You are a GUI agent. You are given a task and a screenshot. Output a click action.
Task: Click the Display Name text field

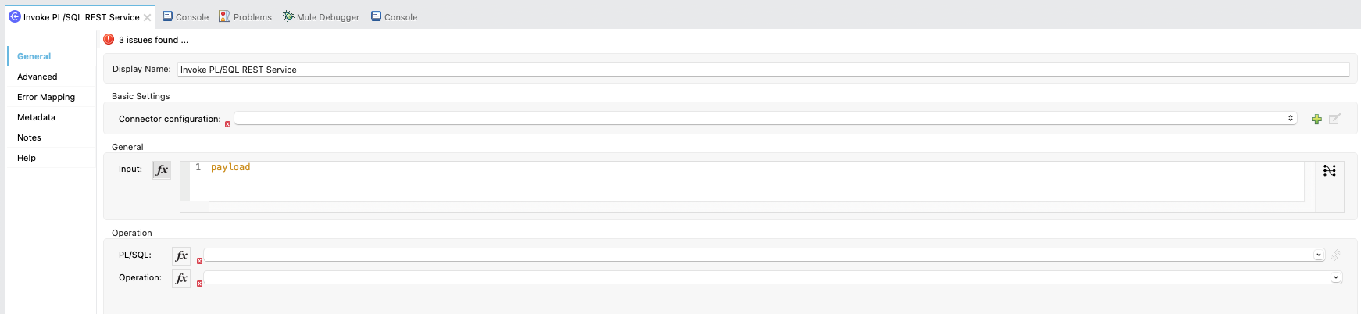763,70
